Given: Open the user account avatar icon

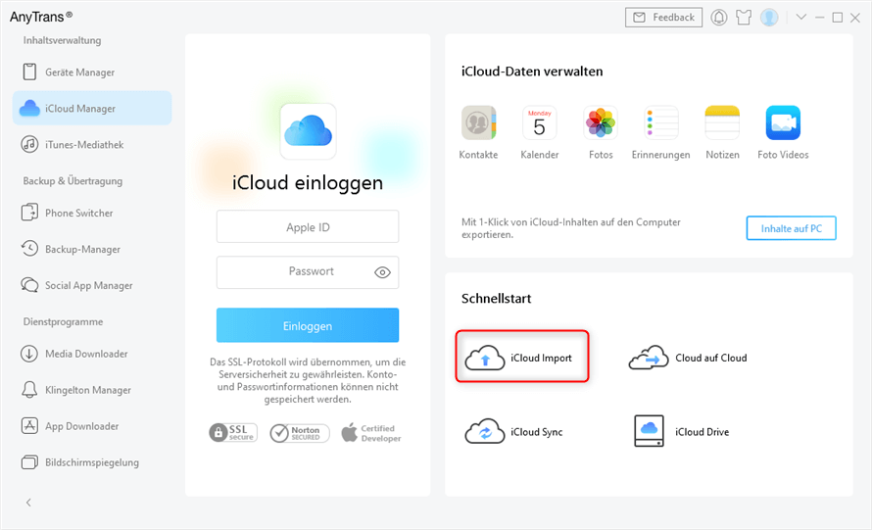Looking at the screenshot, I should (769, 18).
